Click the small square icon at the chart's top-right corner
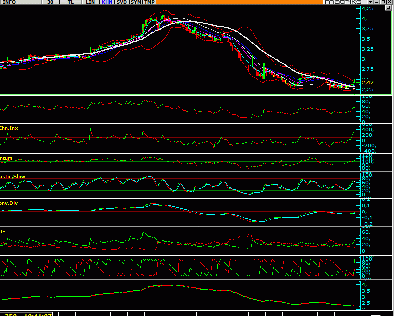Screen dimensions: 394x316 [388, 8]
